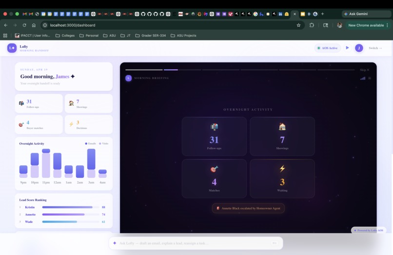Expand the Colleges bookmark folder
The height and width of the screenshot is (255, 393).
pyautogui.click(x=65, y=36)
